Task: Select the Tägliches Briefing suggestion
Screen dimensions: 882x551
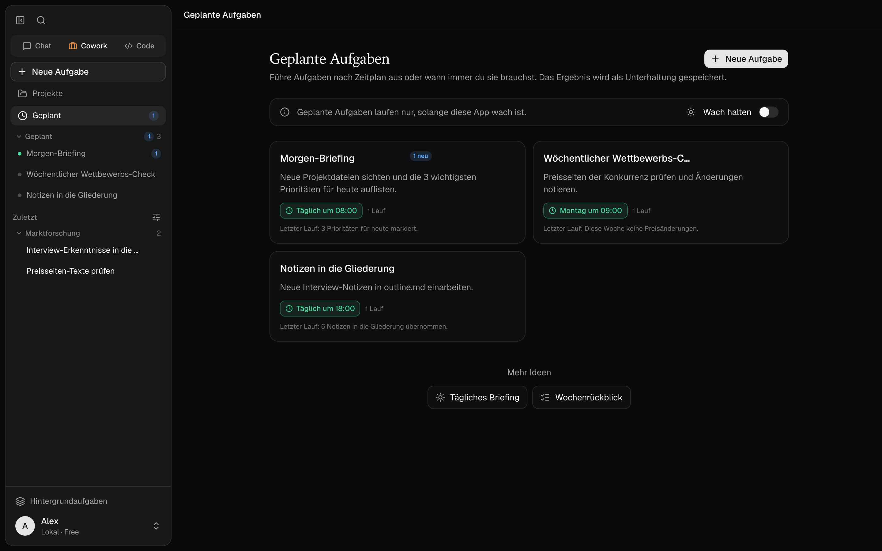Action: click(x=477, y=397)
